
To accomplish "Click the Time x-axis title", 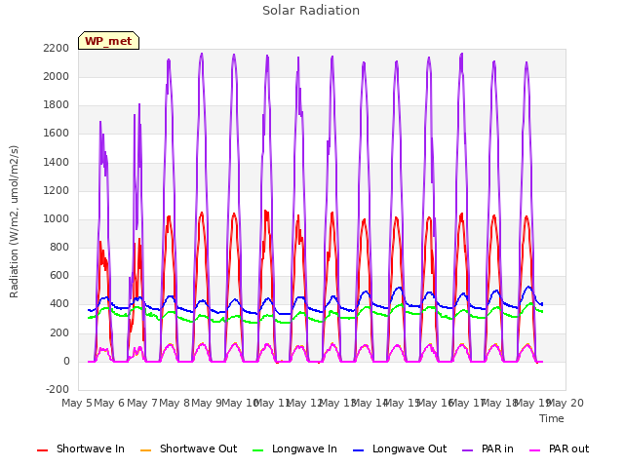I will click(552, 418).
